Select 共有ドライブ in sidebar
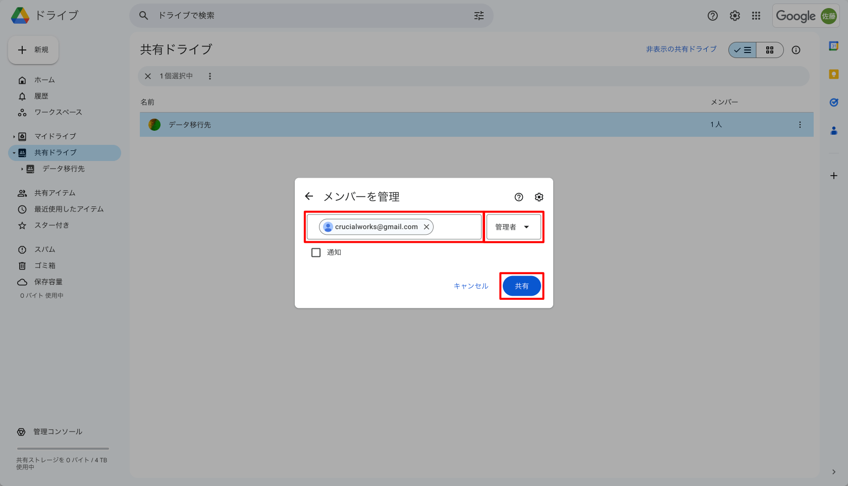848x486 pixels. coord(65,153)
